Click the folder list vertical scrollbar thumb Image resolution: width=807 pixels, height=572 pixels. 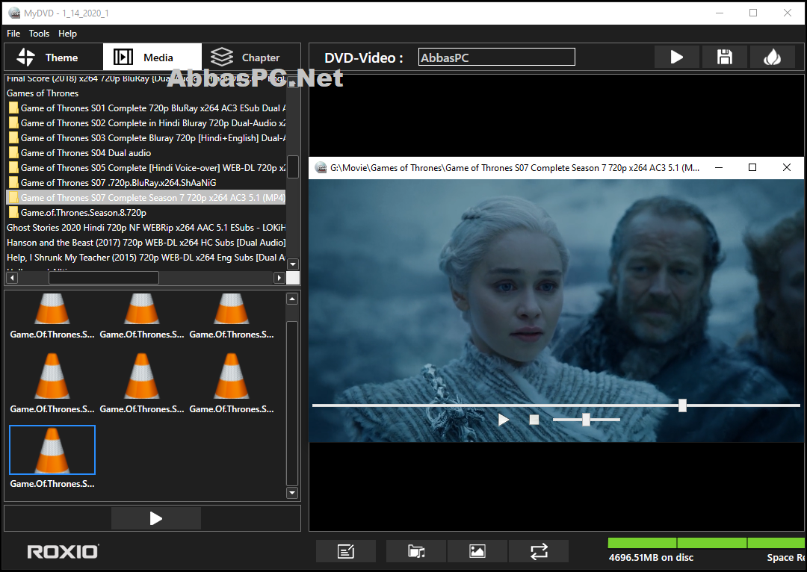[x=293, y=167]
